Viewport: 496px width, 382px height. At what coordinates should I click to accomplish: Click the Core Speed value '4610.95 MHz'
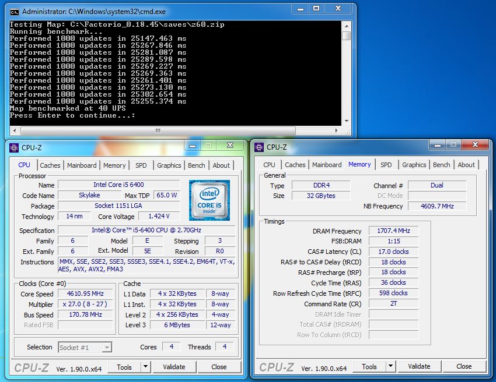pyautogui.click(x=85, y=293)
